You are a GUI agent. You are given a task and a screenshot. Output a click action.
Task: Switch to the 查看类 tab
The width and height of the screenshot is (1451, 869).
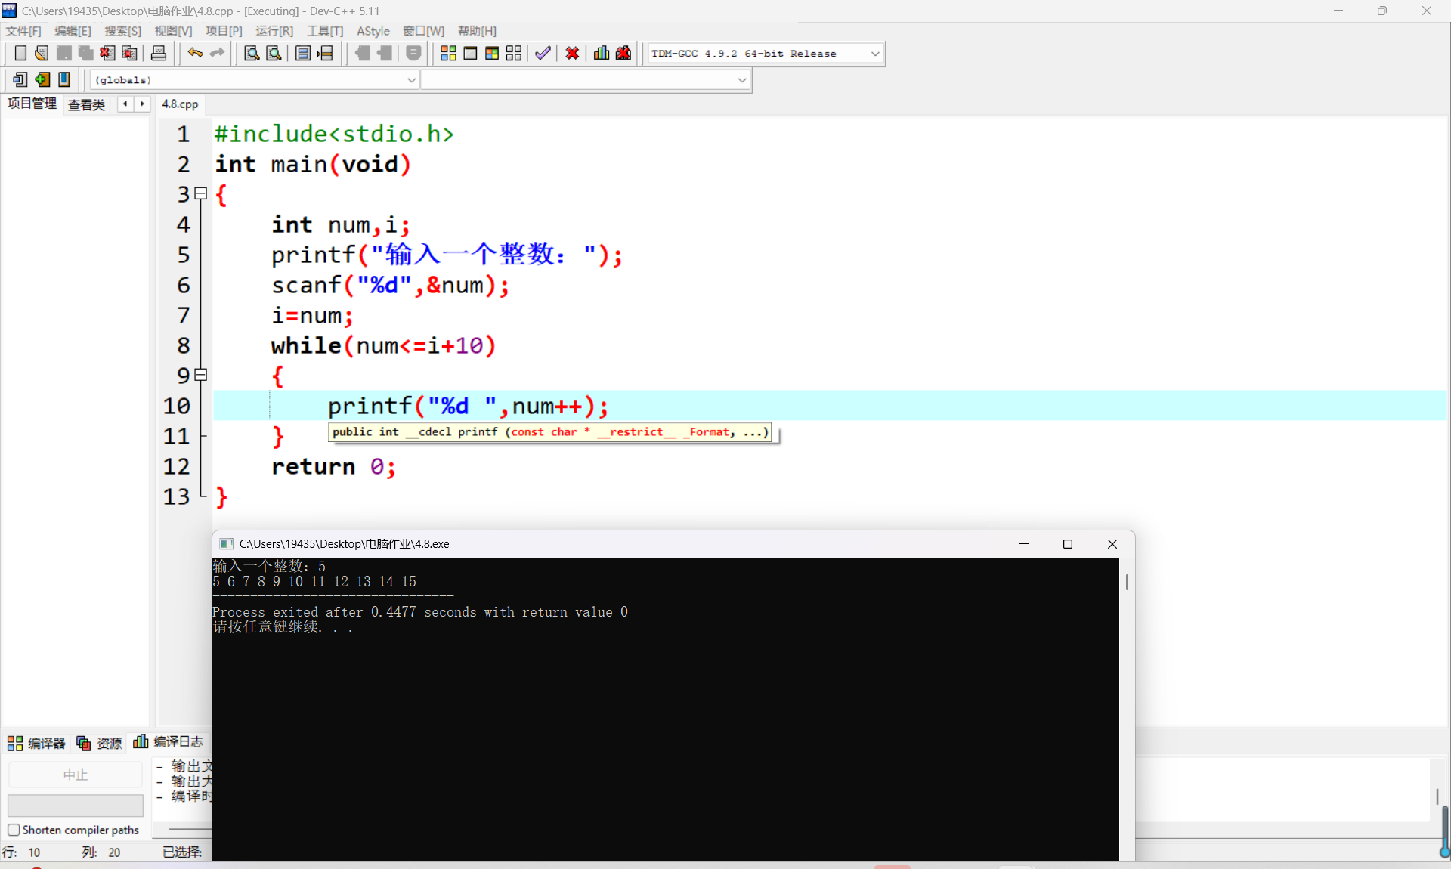86,104
